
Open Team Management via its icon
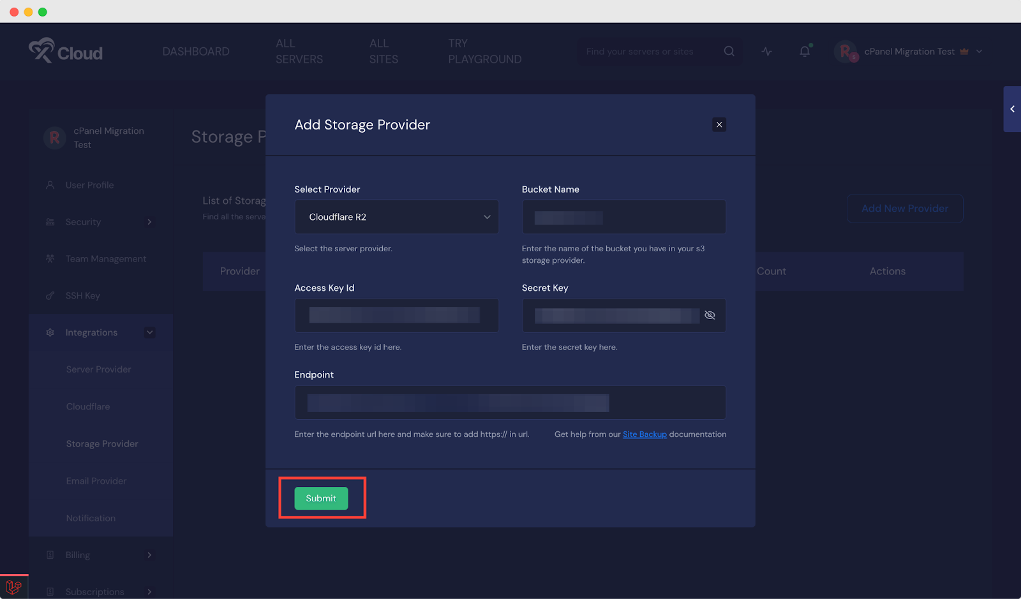(50, 258)
